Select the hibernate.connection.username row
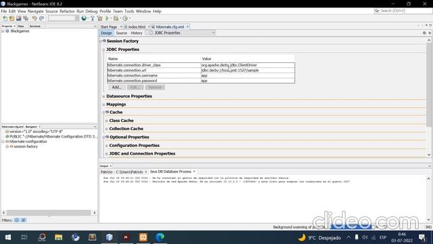Image resolution: width=433 pixels, height=244 pixels. pyautogui.click(x=201, y=75)
